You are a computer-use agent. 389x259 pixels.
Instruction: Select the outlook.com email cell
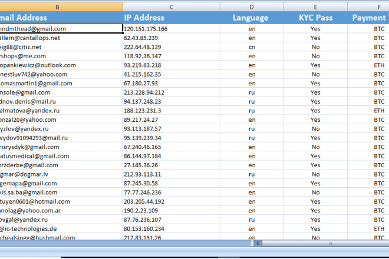[61, 65]
